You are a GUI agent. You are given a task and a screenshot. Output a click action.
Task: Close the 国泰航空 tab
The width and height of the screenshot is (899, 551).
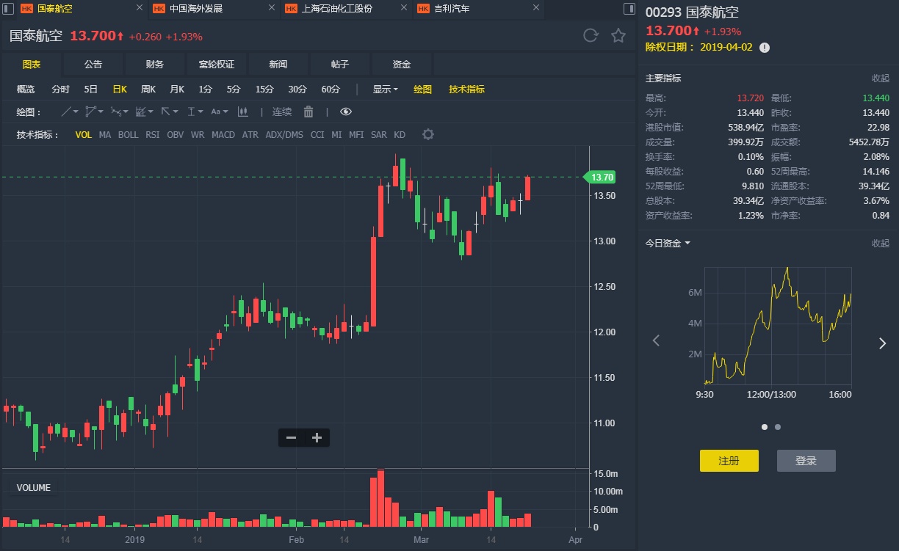tap(140, 9)
